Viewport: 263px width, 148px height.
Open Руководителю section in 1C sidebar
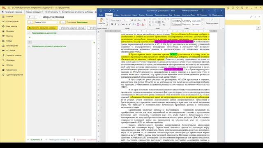[x=12, y=21]
